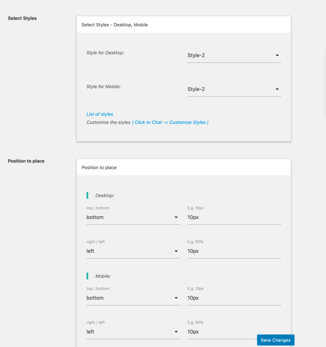326x347 pixels.
Task: Click the Save Changes button
Action: [x=276, y=340]
